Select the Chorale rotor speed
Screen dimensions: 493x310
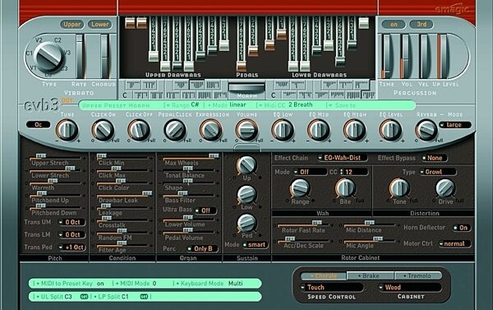tap(324, 275)
